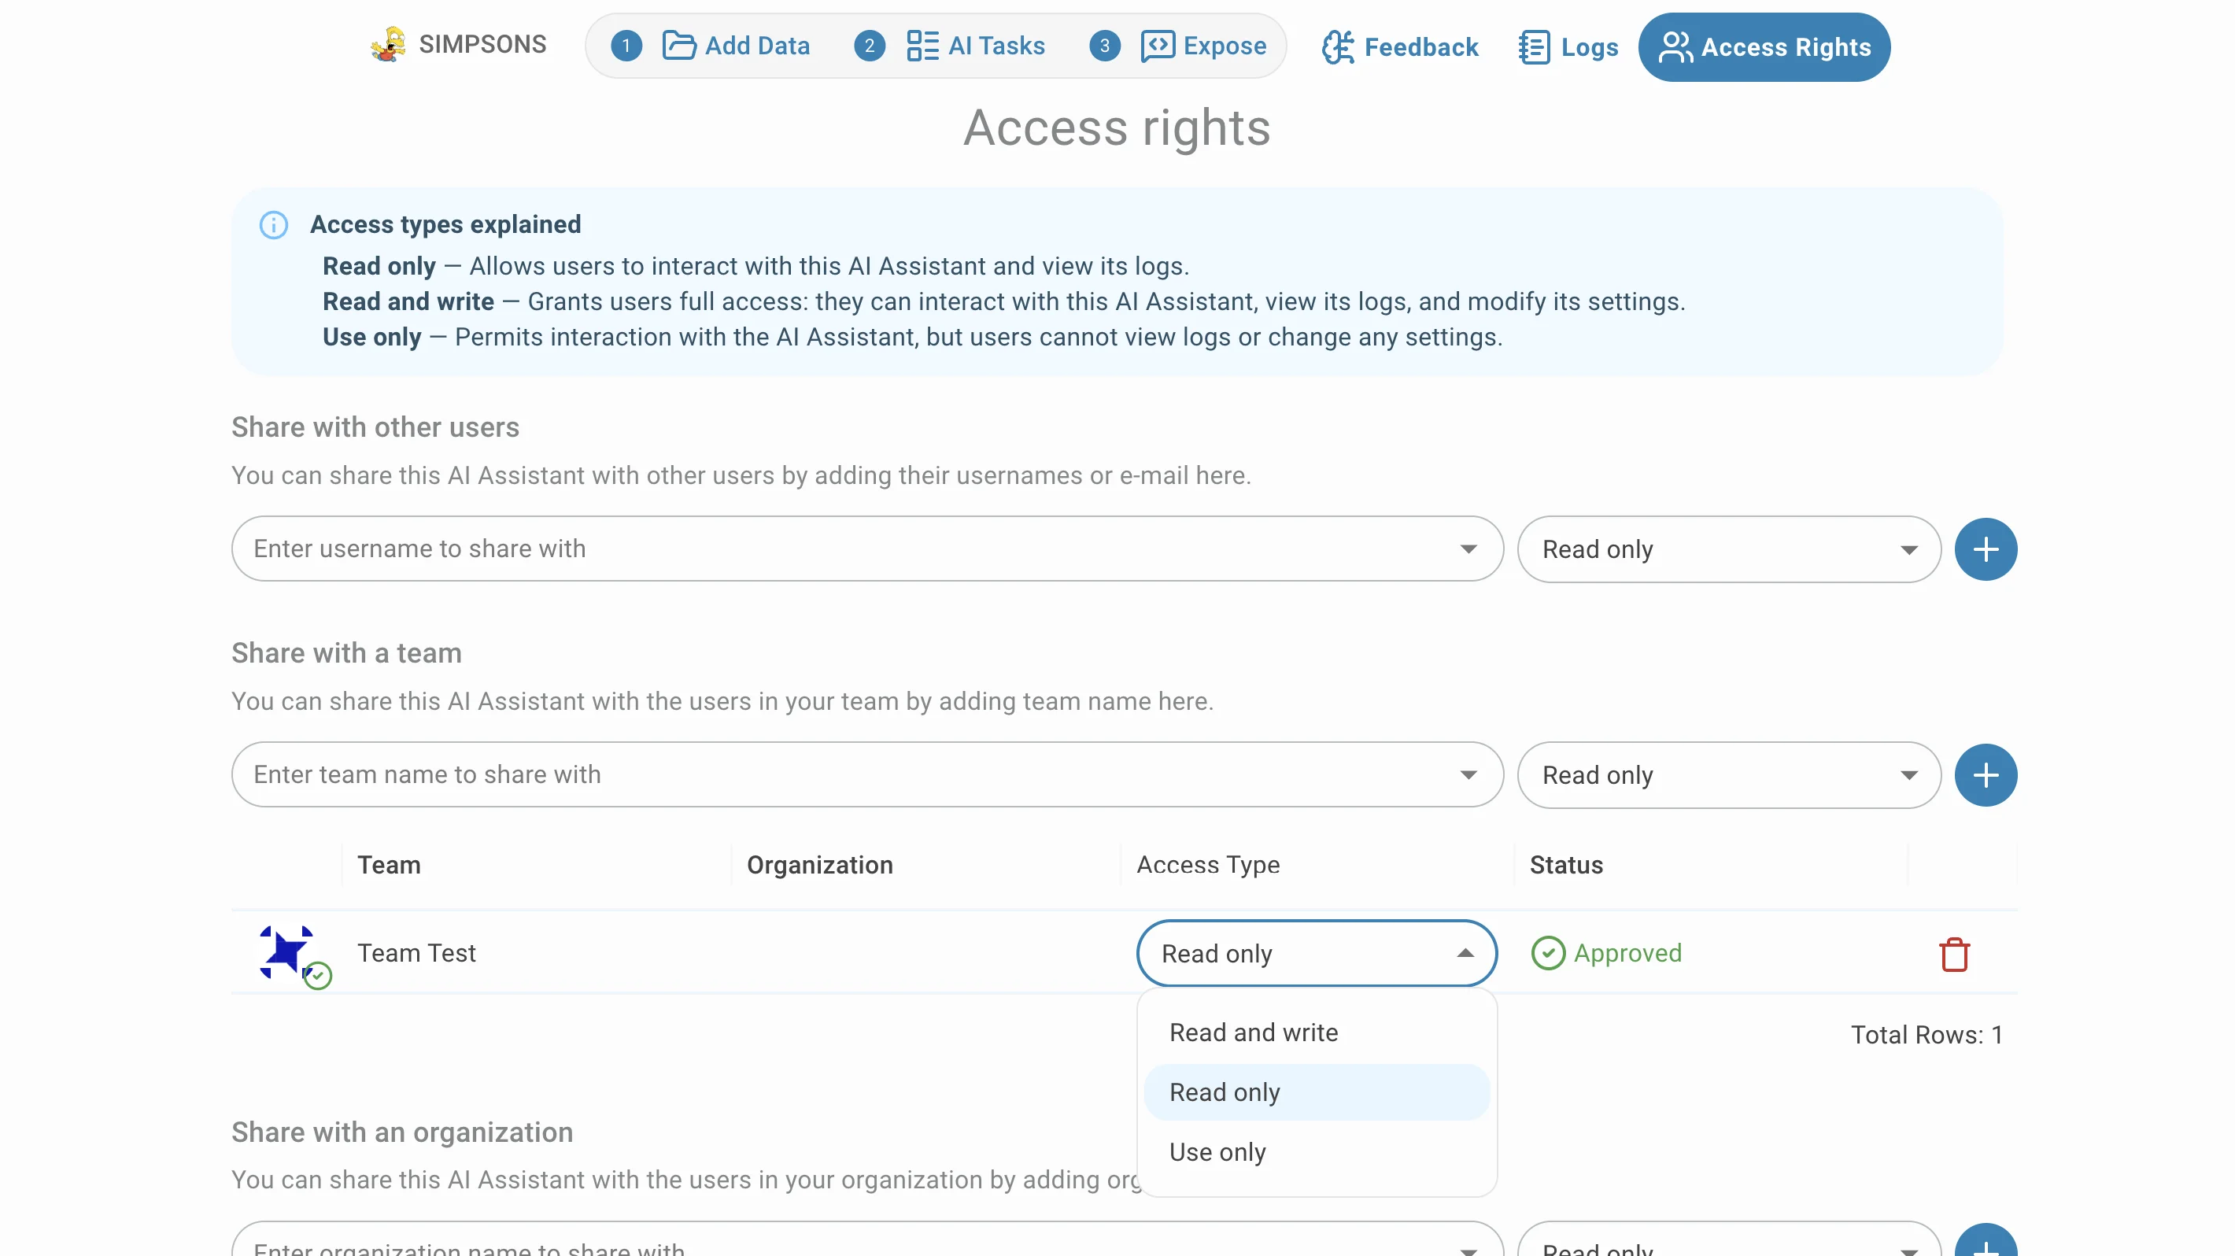Screen dimensions: 2235x1256
Task: Focus the organization name to share with field
Action: click(866, 1240)
